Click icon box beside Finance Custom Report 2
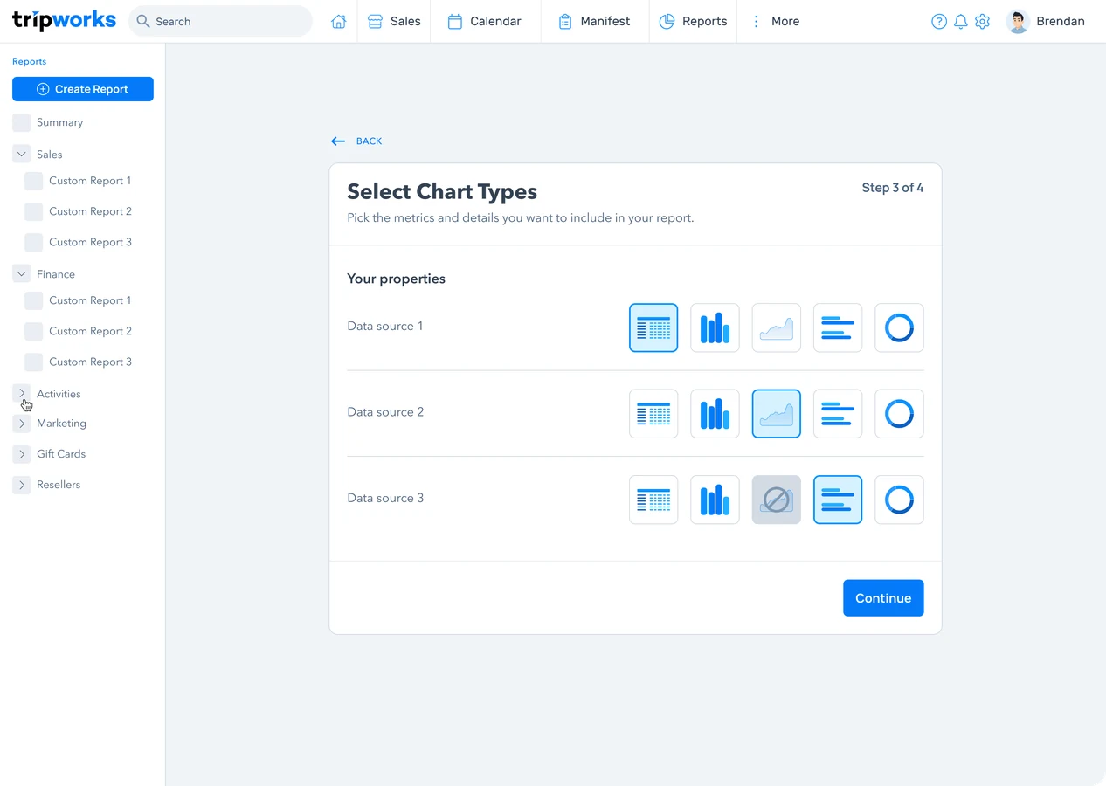1106x786 pixels. click(34, 331)
